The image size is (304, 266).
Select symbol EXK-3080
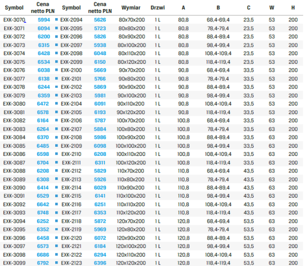[14, 104]
